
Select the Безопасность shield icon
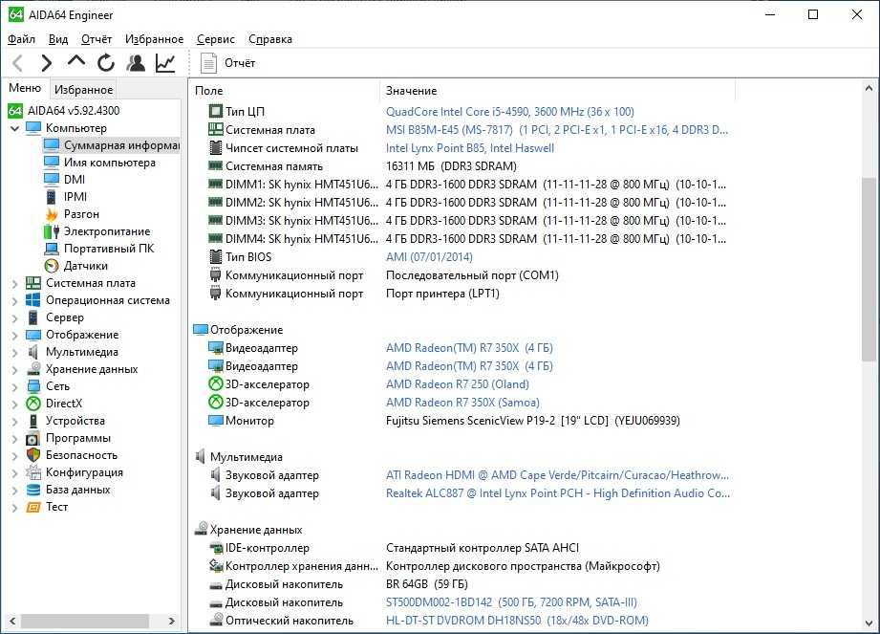tap(33, 455)
